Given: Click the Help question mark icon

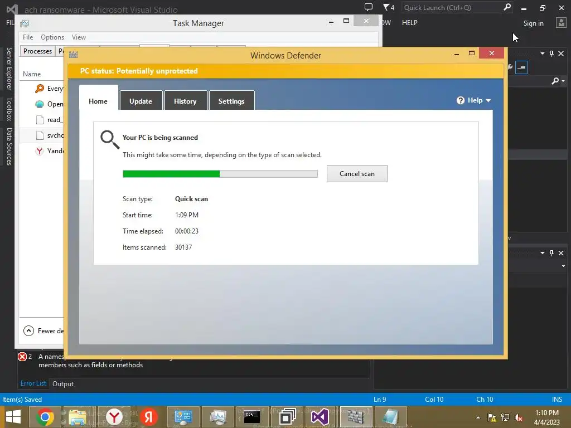Looking at the screenshot, I should click(x=460, y=100).
